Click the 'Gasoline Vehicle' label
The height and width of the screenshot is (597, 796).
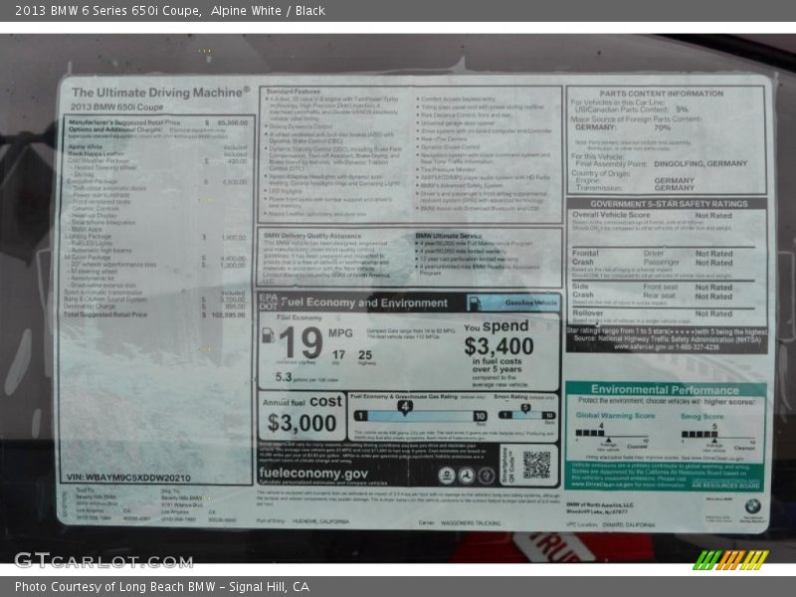pyautogui.click(x=530, y=302)
